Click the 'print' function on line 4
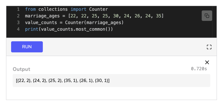This screenshot has width=222, height=106. click(x=32, y=29)
